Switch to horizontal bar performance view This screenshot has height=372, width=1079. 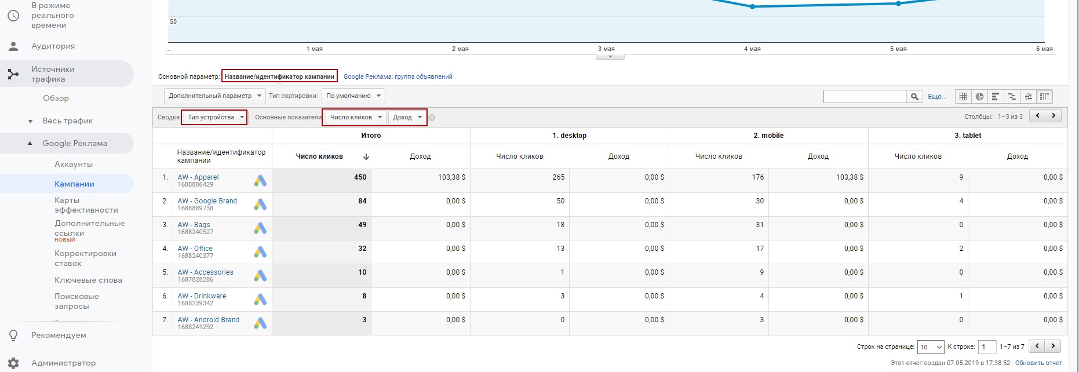pos(996,97)
